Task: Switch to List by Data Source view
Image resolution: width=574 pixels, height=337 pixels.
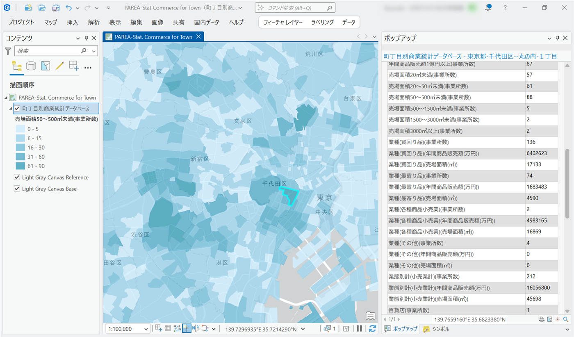Action: [31, 66]
